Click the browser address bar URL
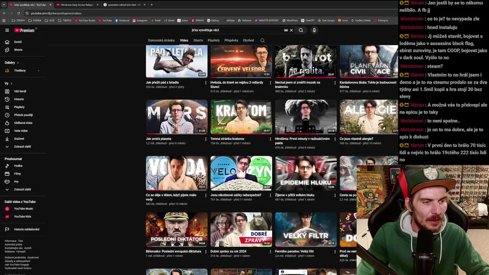The image size is (489, 275). [56, 13]
